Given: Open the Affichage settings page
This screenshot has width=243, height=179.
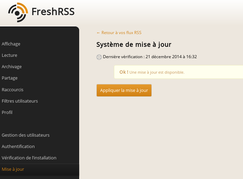Looking at the screenshot, I should pyautogui.click(x=40, y=44).
